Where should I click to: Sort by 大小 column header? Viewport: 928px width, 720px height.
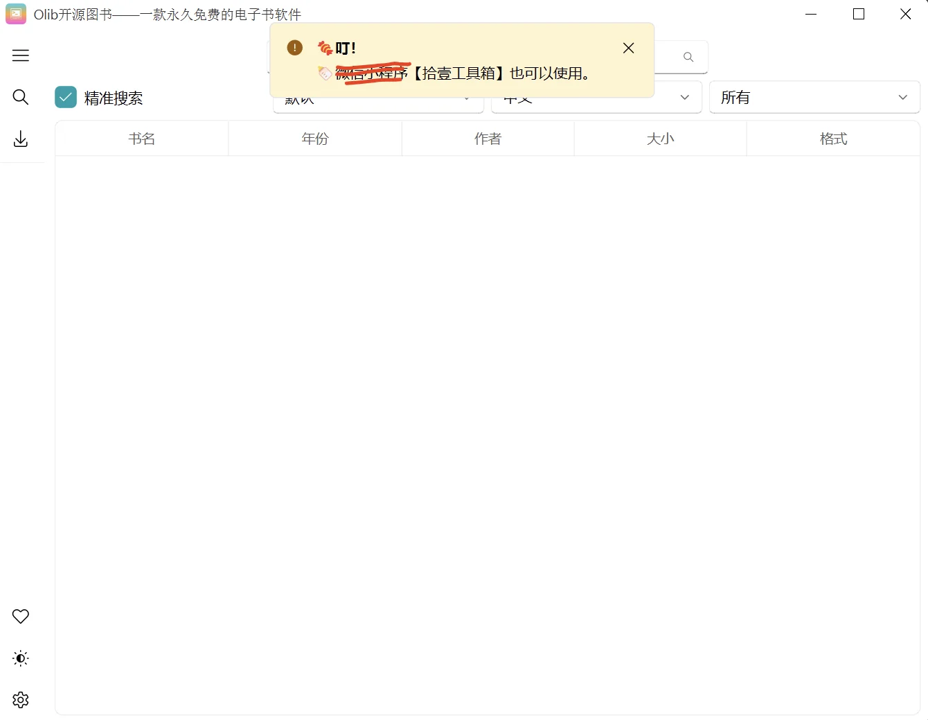[x=661, y=139]
